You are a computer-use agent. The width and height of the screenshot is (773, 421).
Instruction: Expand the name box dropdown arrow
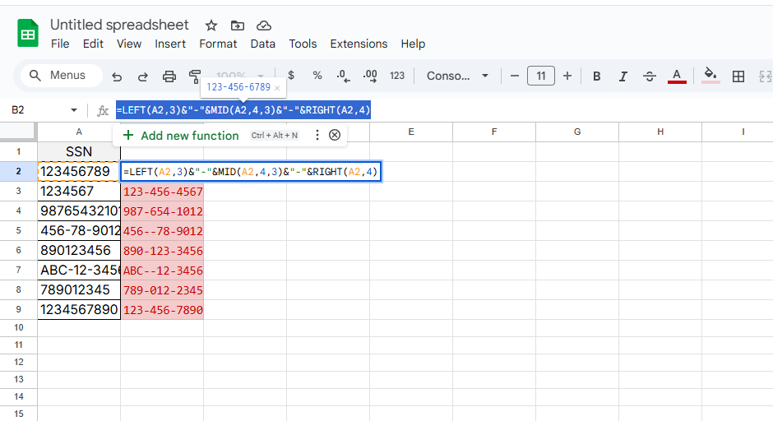coord(74,110)
